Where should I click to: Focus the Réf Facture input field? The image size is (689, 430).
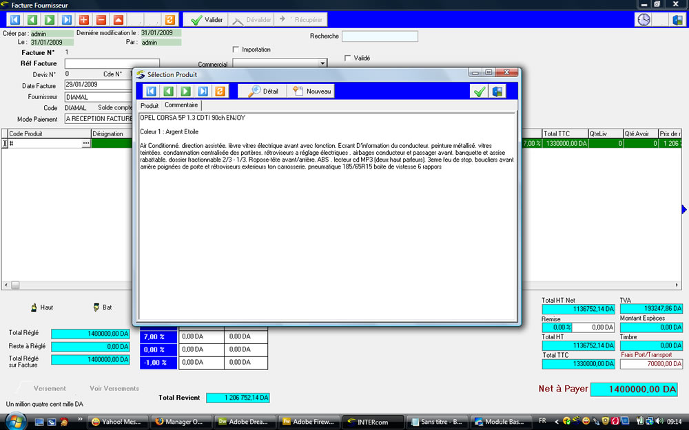point(112,63)
